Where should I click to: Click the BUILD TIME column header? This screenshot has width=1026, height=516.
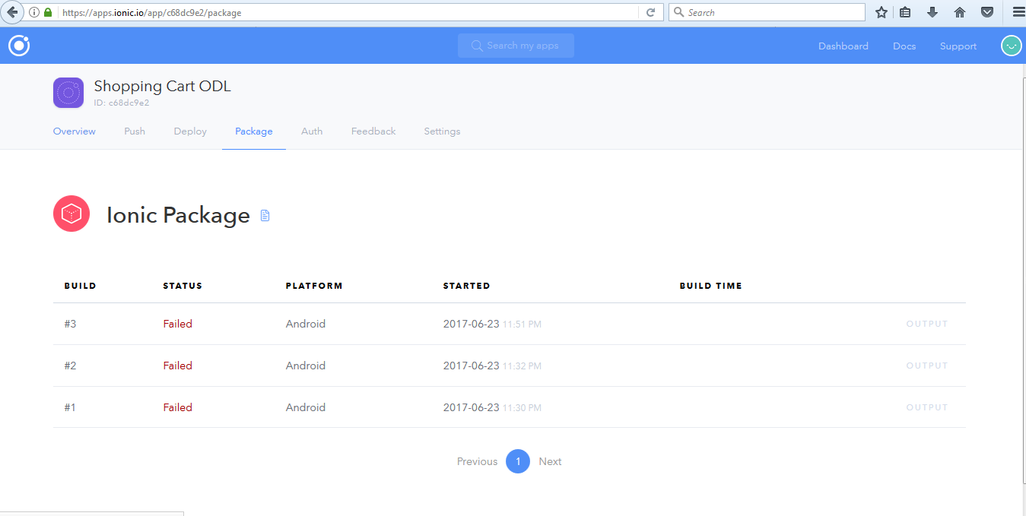tap(710, 286)
